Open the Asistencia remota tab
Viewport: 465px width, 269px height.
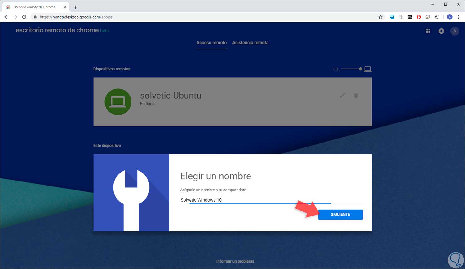(x=250, y=43)
